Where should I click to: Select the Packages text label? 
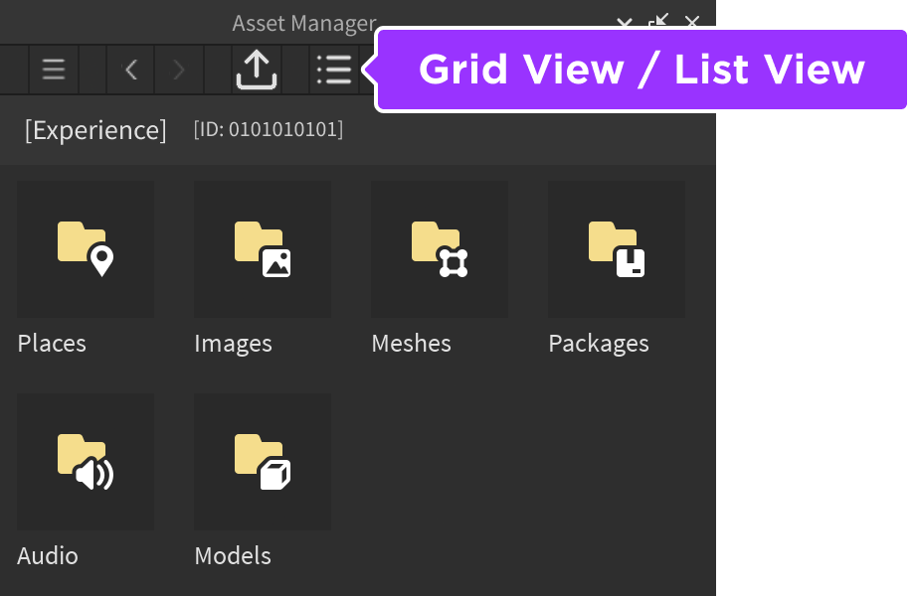[x=599, y=344]
